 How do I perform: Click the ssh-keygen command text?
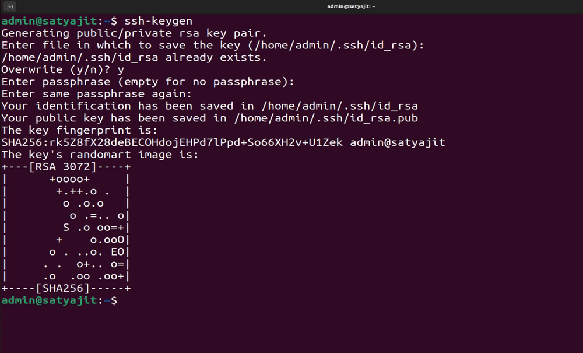pos(159,21)
